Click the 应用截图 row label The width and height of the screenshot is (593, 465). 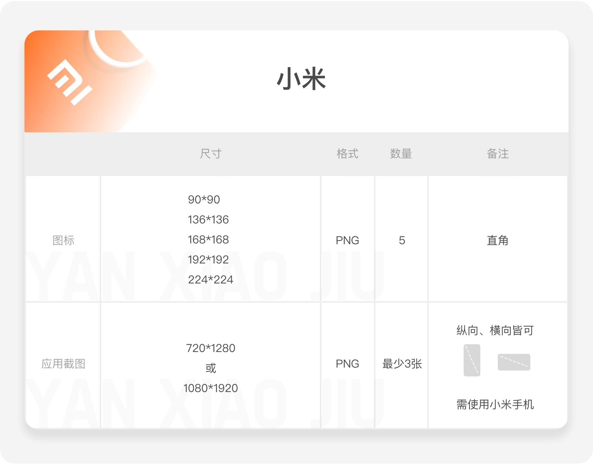[x=63, y=363]
